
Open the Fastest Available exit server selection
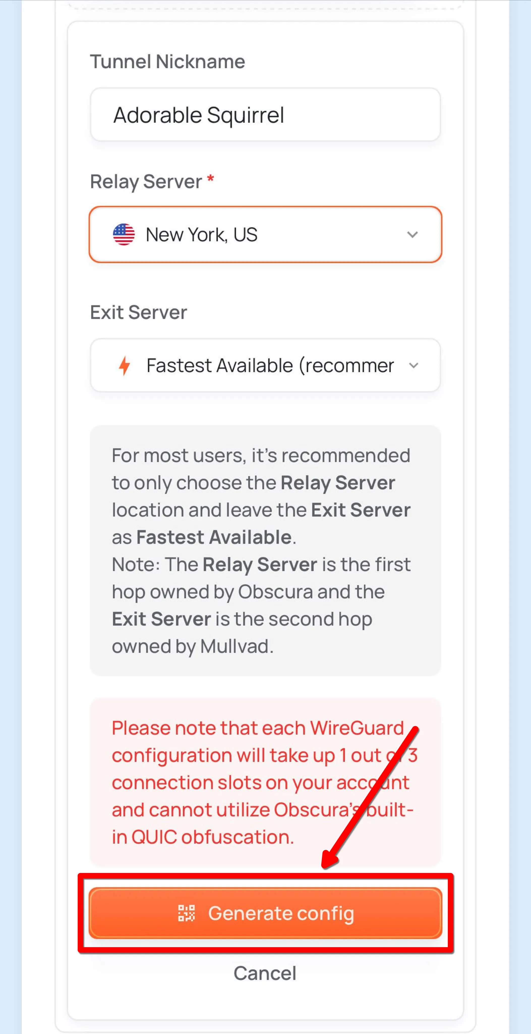[x=265, y=365]
